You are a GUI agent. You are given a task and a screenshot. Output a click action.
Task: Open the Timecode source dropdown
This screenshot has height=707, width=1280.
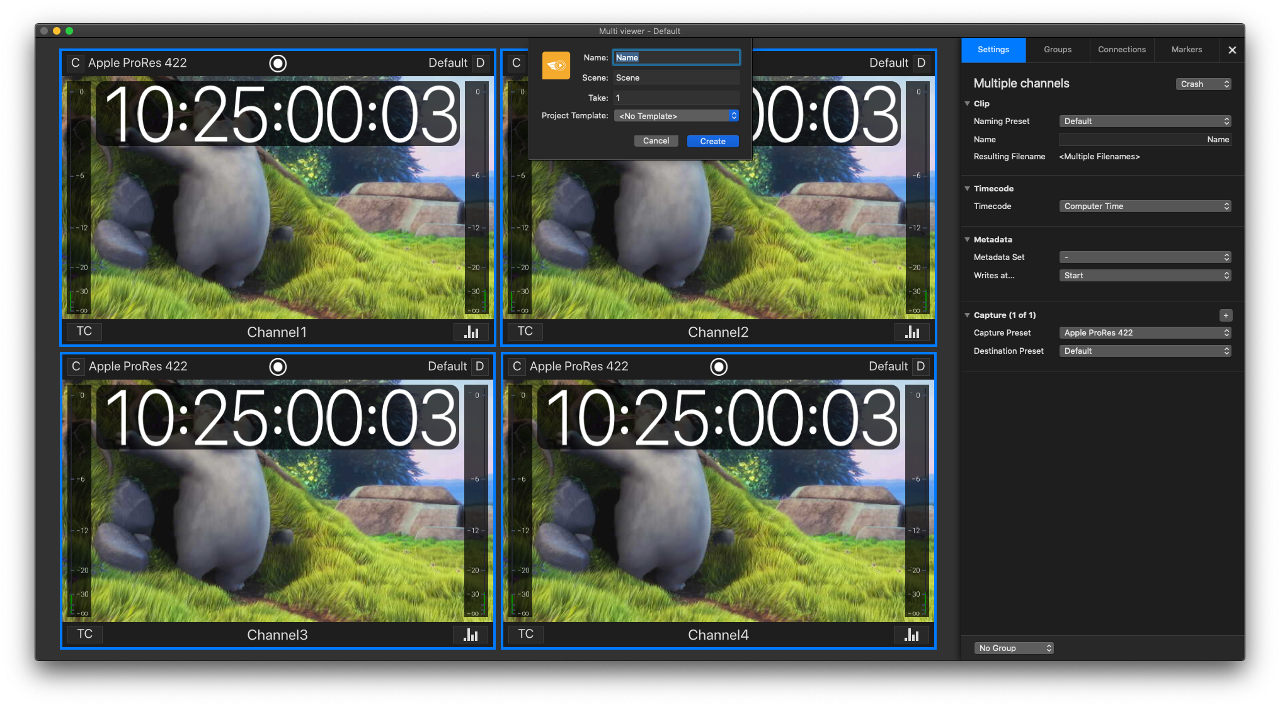coord(1145,206)
